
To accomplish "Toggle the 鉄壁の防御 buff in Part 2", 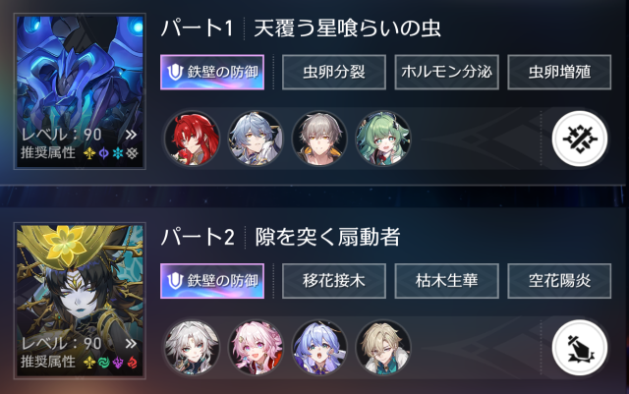I will [x=212, y=281].
